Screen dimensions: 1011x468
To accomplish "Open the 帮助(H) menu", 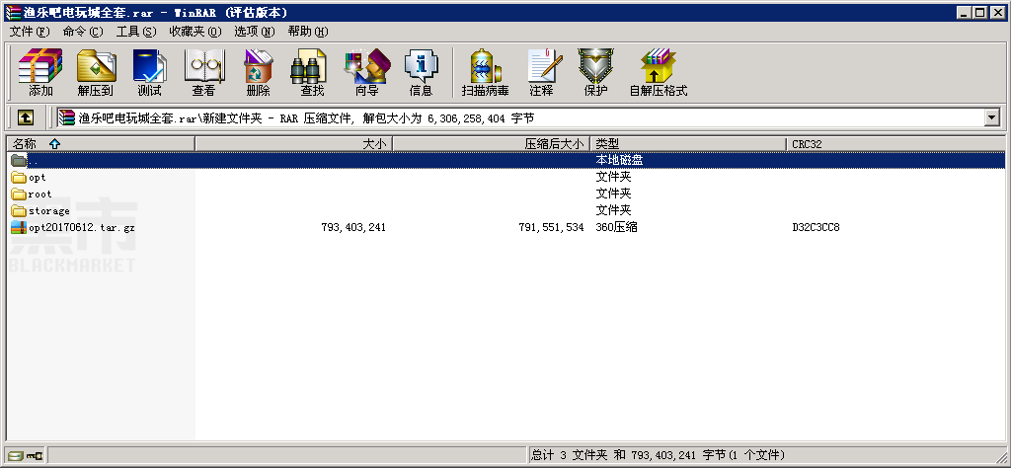I will pos(308,32).
